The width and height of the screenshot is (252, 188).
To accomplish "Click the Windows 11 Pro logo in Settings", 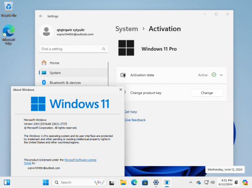I will (x=126, y=48).
